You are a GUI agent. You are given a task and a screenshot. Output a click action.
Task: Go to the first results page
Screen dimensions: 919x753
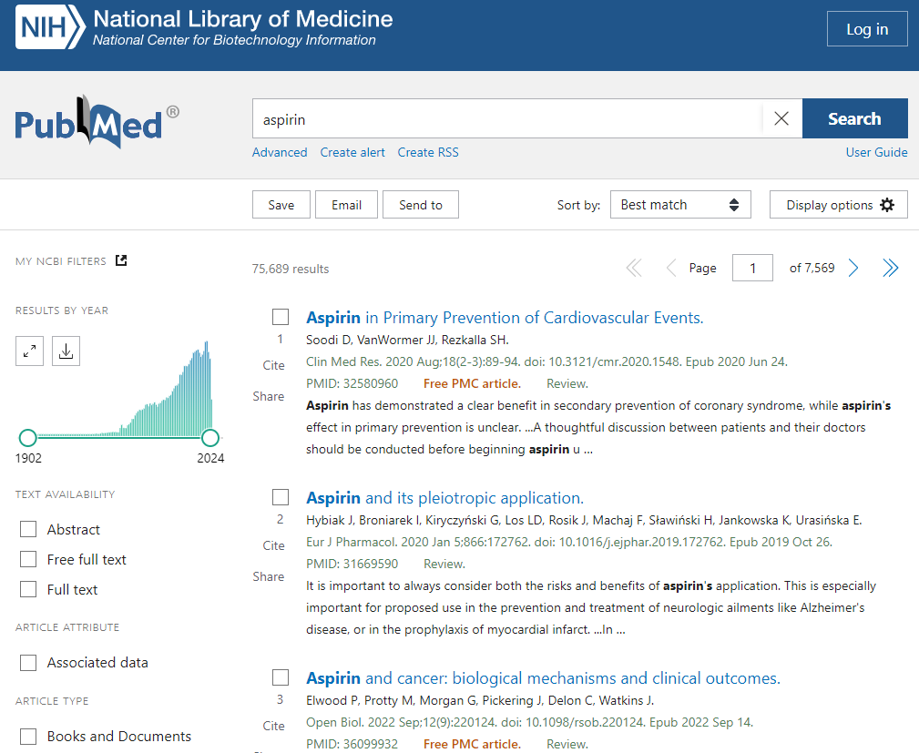click(634, 268)
